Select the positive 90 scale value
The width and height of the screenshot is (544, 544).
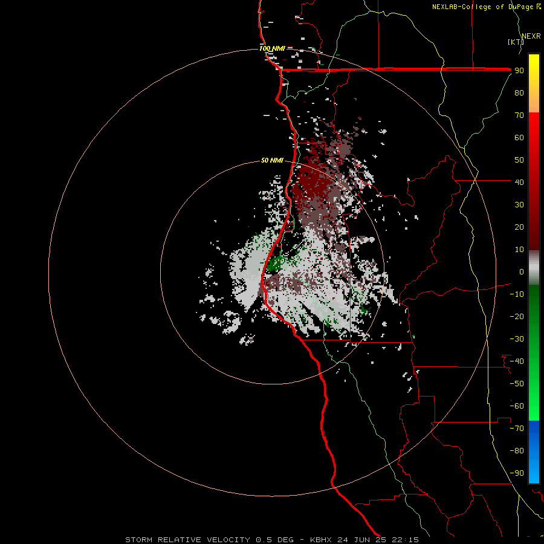[519, 71]
